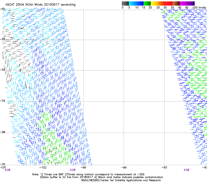Click the -22 latitude label
Viewport: 207px width, 182px height.
point(3,39)
